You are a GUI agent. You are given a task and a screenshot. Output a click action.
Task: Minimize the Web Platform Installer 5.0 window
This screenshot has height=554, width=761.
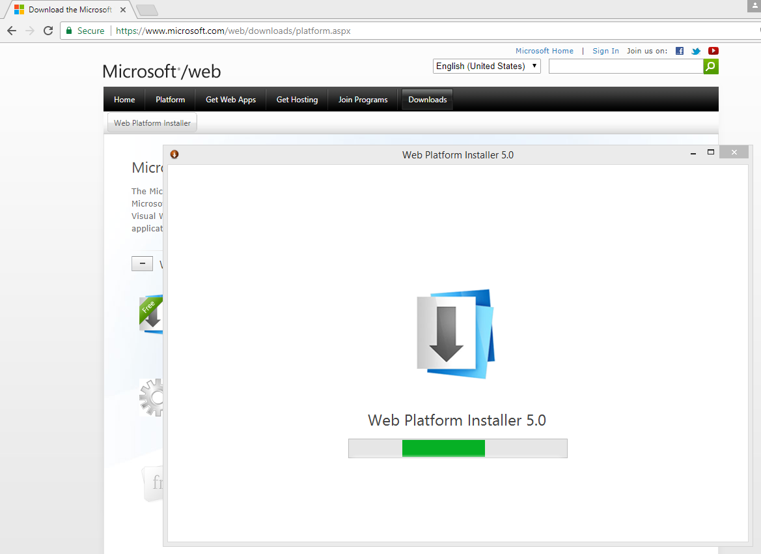click(693, 153)
